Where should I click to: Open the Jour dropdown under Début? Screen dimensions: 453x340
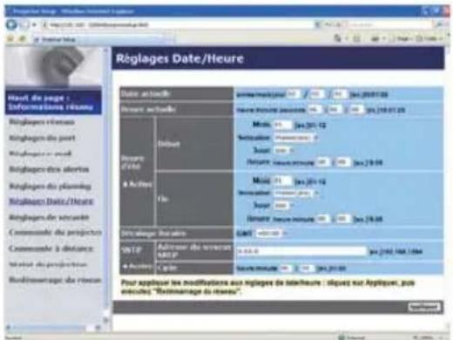coord(284,150)
